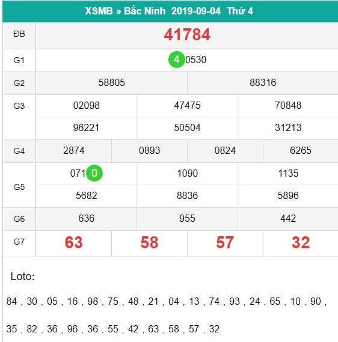
Task: Click the G2 result 58805
Action: (111, 83)
